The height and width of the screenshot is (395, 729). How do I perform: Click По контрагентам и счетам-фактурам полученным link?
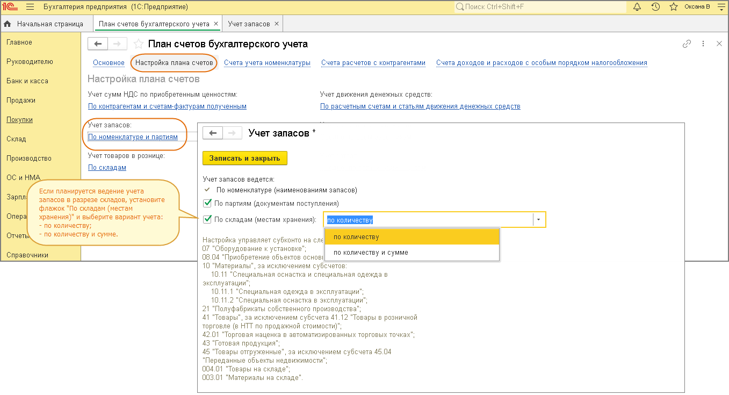point(167,106)
